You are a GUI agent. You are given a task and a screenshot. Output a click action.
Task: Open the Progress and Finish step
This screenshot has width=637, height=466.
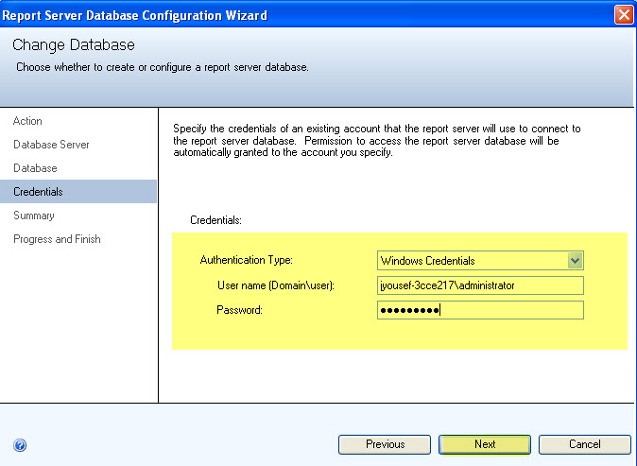[x=57, y=239]
